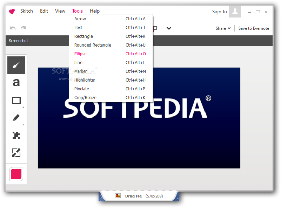Click the Redo arrow icon
Image resolution: width=281 pixels, height=208 pixels.
(24, 28)
